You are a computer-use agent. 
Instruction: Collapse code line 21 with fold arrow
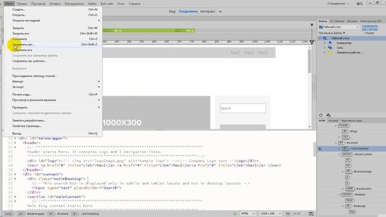coord(15,179)
